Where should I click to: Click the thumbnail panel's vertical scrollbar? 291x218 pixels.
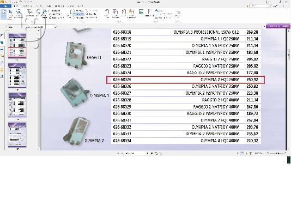(x=38, y=89)
